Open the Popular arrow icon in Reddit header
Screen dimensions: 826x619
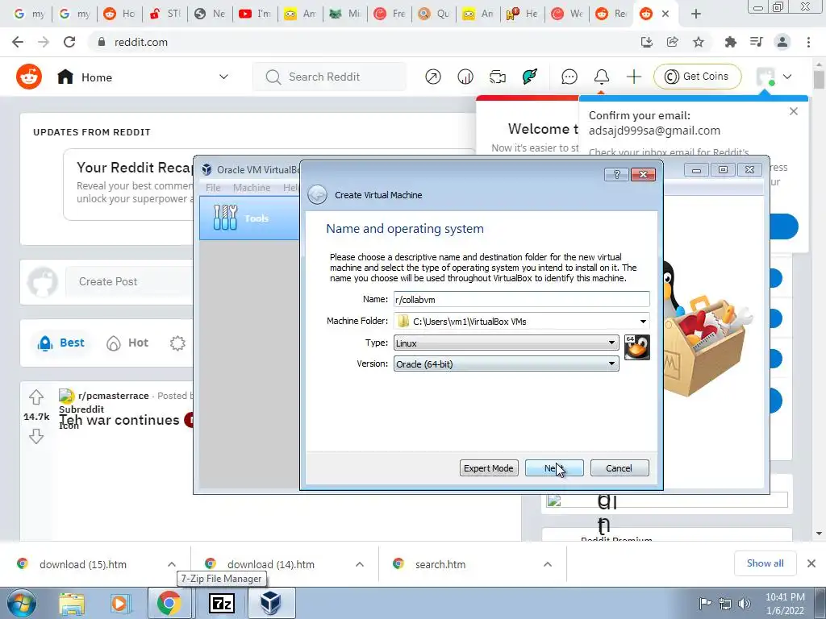click(433, 77)
